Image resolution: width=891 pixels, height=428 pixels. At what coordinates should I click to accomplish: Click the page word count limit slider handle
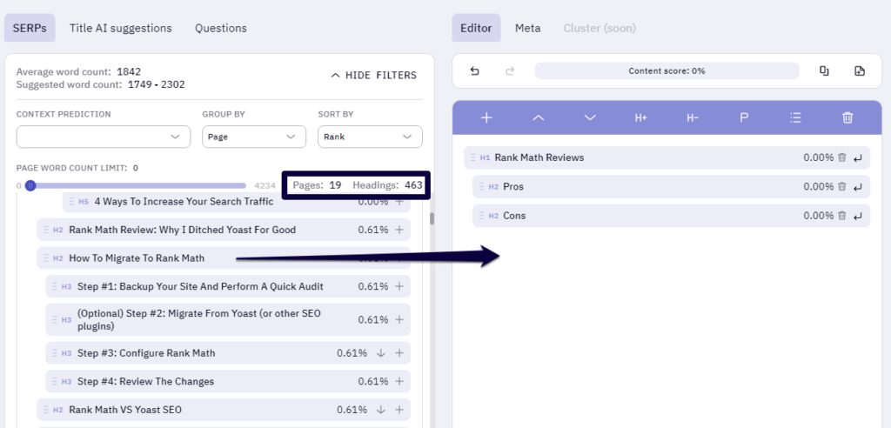pyautogui.click(x=30, y=185)
